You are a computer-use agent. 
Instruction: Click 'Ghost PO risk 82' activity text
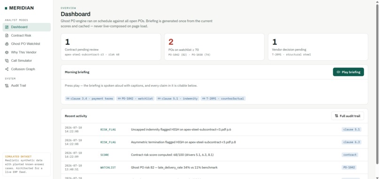pyautogui.click(x=174, y=167)
